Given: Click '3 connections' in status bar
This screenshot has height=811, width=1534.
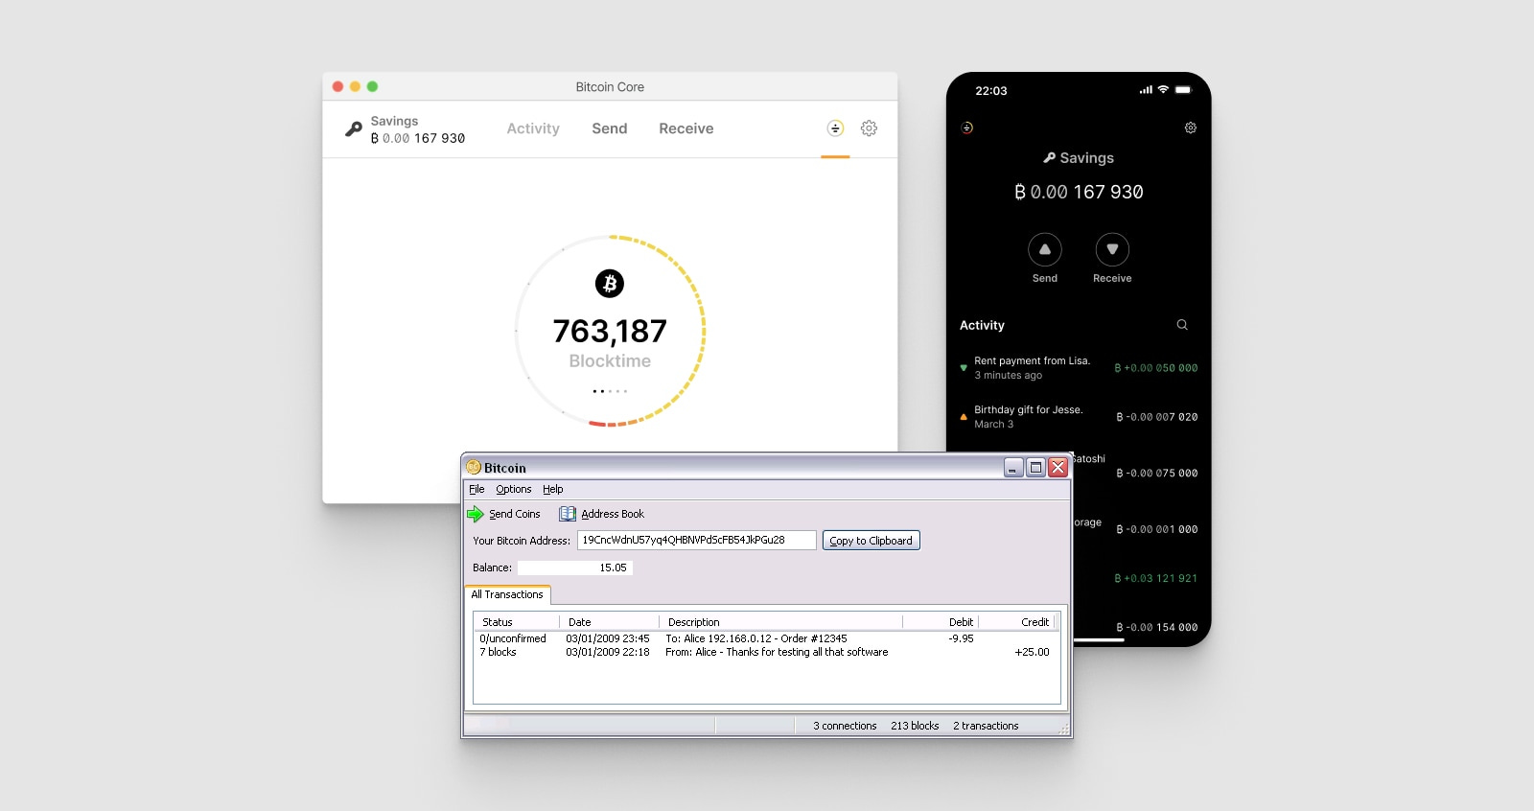Looking at the screenshot, I should pos(845,726).
